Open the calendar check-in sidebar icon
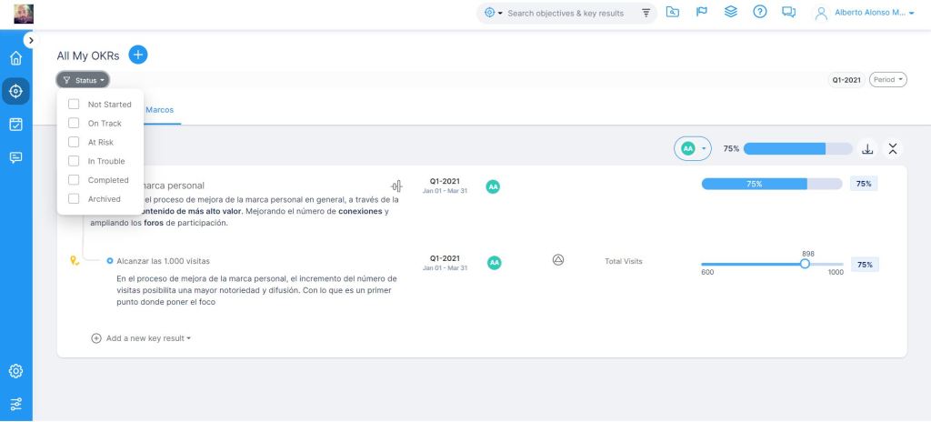The height and width of the screenshot is (422, 931). [15, 125]
